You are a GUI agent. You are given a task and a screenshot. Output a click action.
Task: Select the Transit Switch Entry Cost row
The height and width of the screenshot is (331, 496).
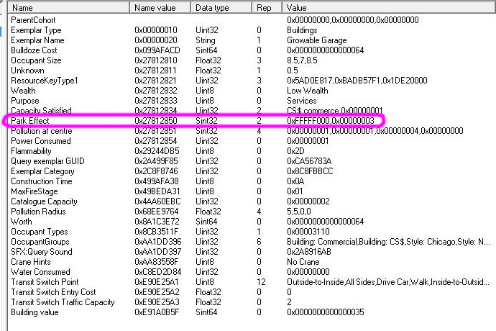pyautogui.click(x=252, y=292)
